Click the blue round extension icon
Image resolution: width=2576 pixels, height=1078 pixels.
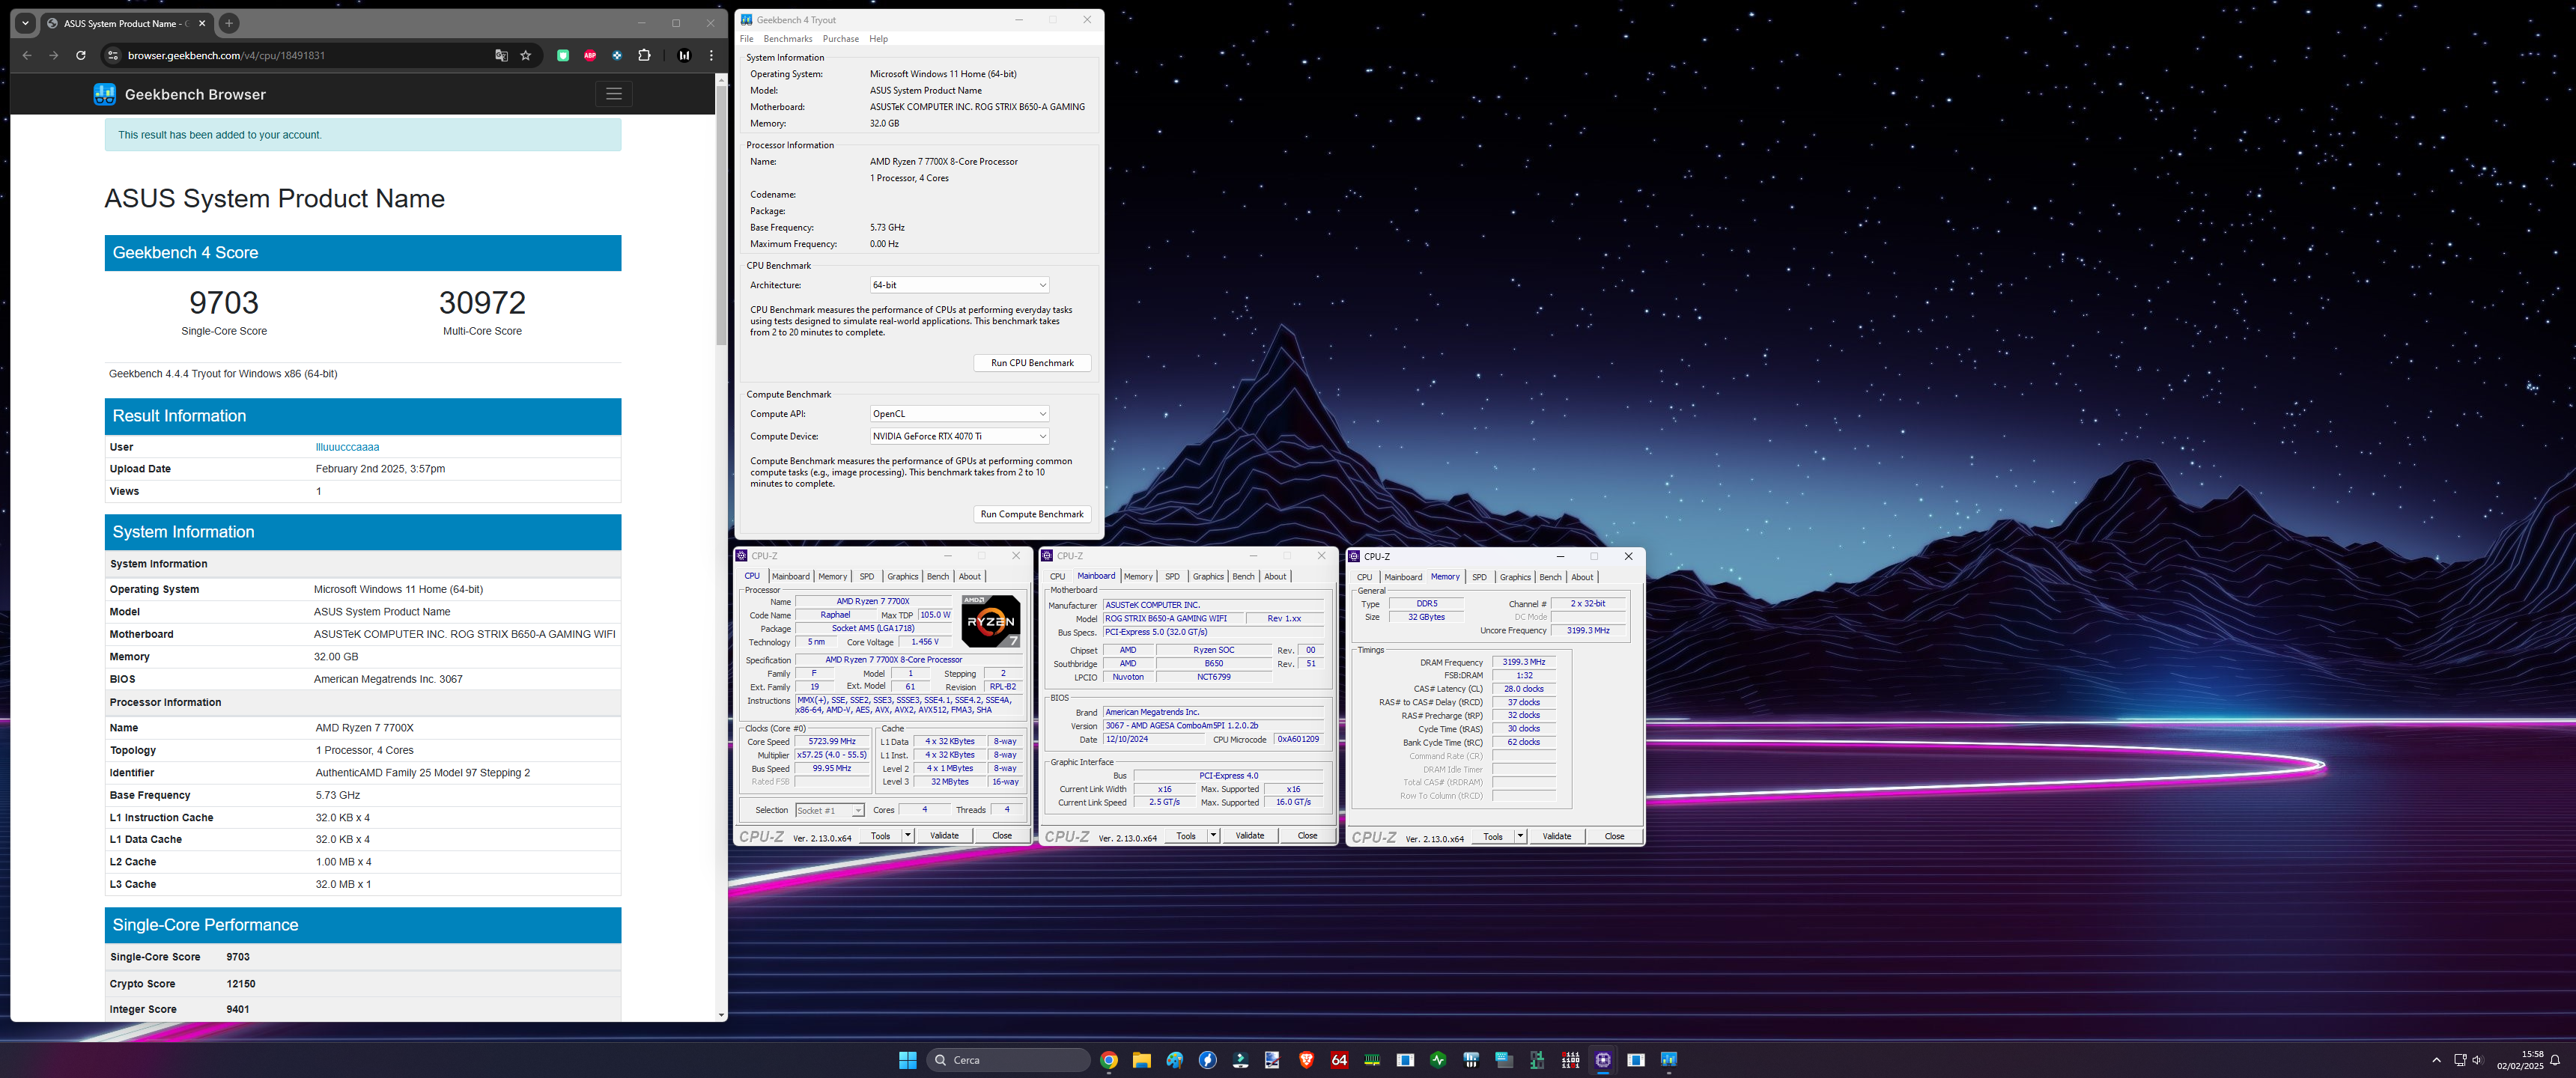[617, 55]
